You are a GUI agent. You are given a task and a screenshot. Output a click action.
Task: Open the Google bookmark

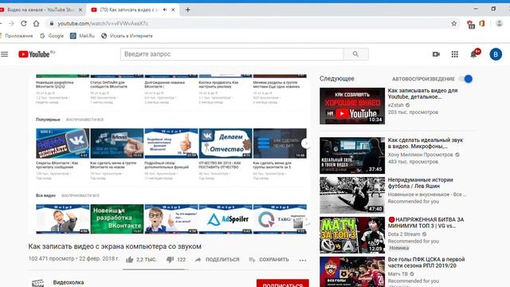pyautogui.click(x=52, y=36)
